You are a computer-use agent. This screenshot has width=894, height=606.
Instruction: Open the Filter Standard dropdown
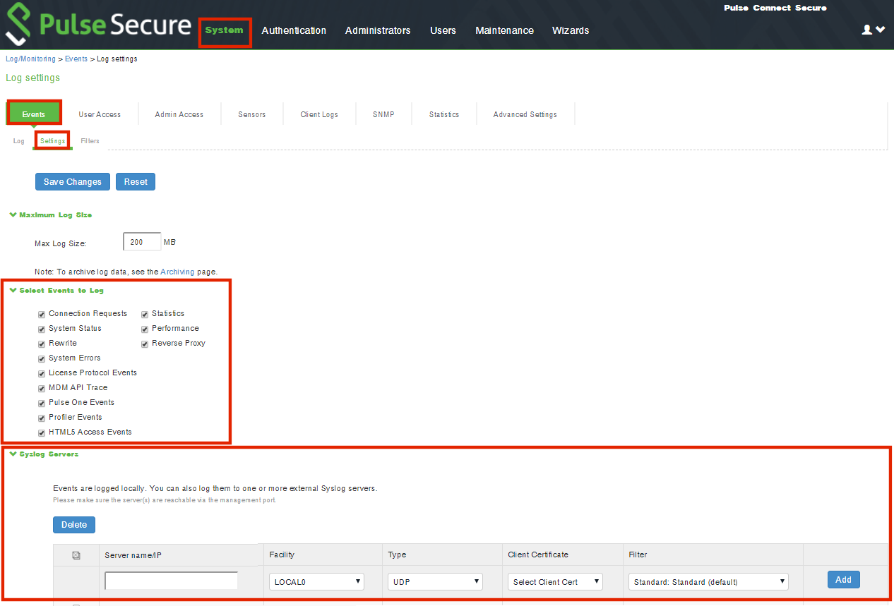pyautogui.click(x=708, y=582)
